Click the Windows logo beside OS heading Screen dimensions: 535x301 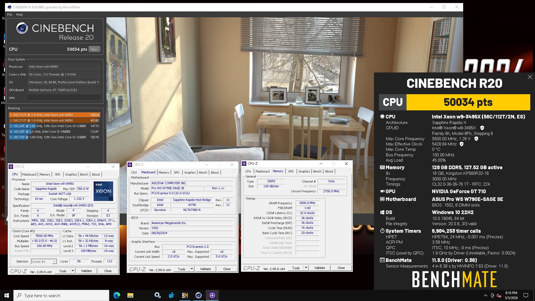[x=382, y=212]
